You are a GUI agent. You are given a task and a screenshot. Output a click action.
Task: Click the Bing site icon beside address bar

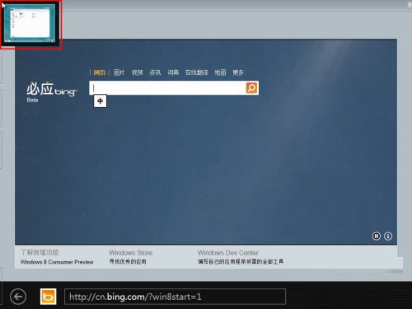click(48, 297)
